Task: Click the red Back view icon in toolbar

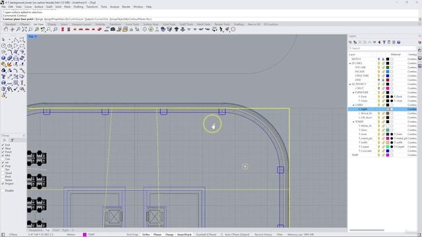Action: 93,29
